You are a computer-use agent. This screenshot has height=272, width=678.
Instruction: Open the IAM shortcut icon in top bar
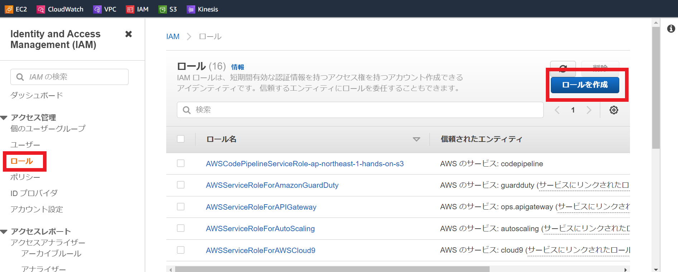click(130, 9)
